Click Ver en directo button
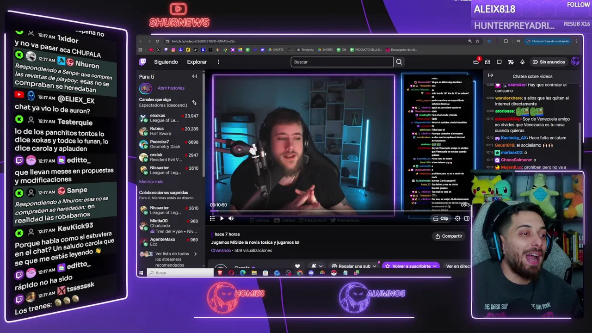Screen dimensions: 592x333 point(458,266)
